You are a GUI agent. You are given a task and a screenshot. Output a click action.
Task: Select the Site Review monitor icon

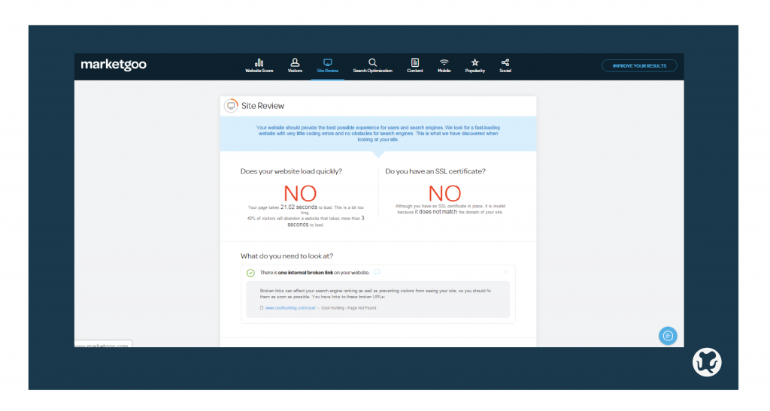tap(327, 63)
